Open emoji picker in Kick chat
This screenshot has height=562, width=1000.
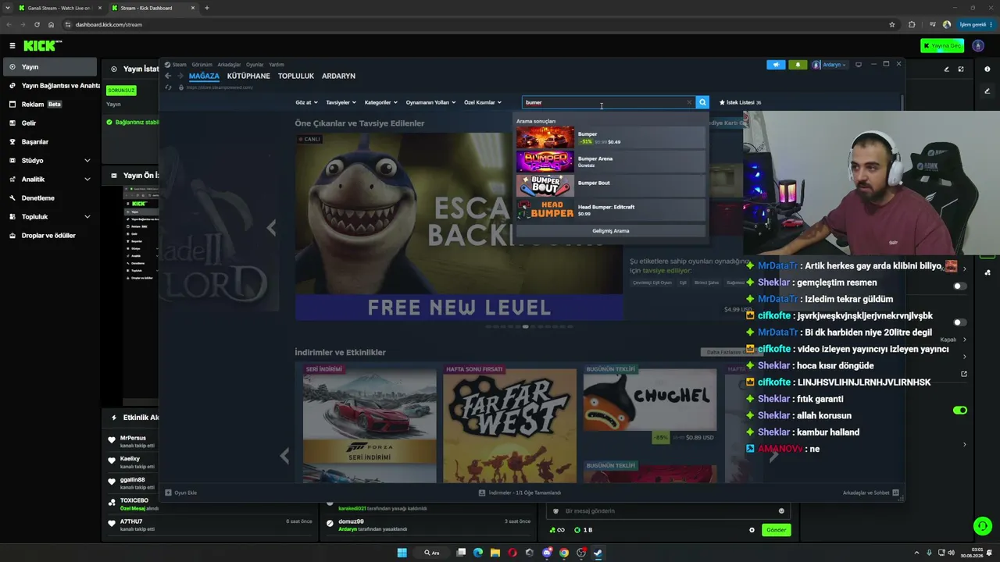[781, 511]
